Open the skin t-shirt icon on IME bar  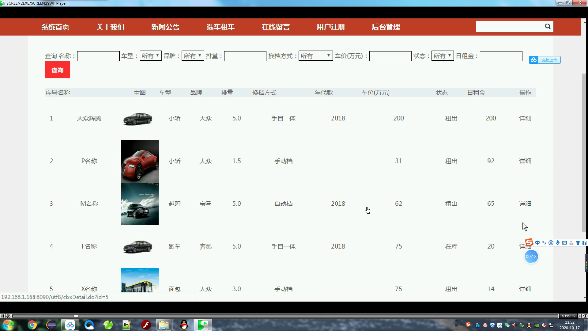578,243
